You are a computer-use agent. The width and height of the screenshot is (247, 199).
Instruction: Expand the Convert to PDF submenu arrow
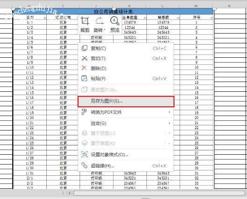169,112
